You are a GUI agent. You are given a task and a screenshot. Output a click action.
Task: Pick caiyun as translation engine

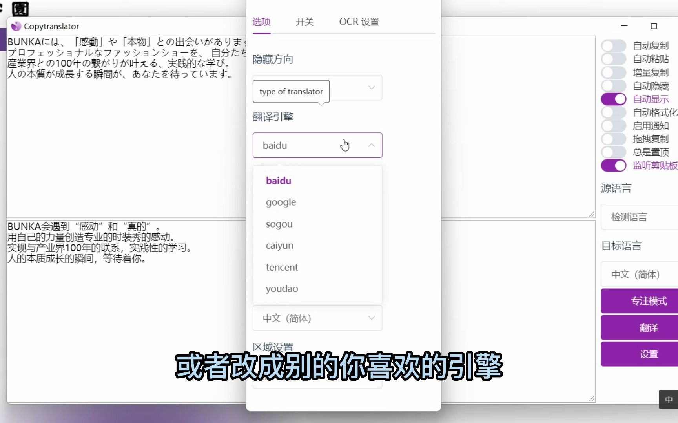tap(317, 246)
